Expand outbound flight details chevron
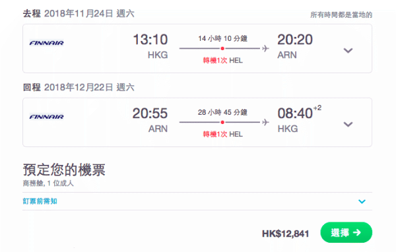The height and width of the screenshot is (252, 396). pos(348,51)
